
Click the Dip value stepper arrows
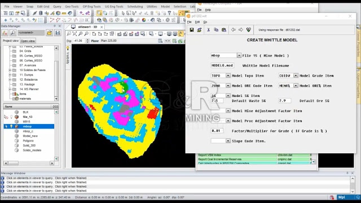pos(87,41)
